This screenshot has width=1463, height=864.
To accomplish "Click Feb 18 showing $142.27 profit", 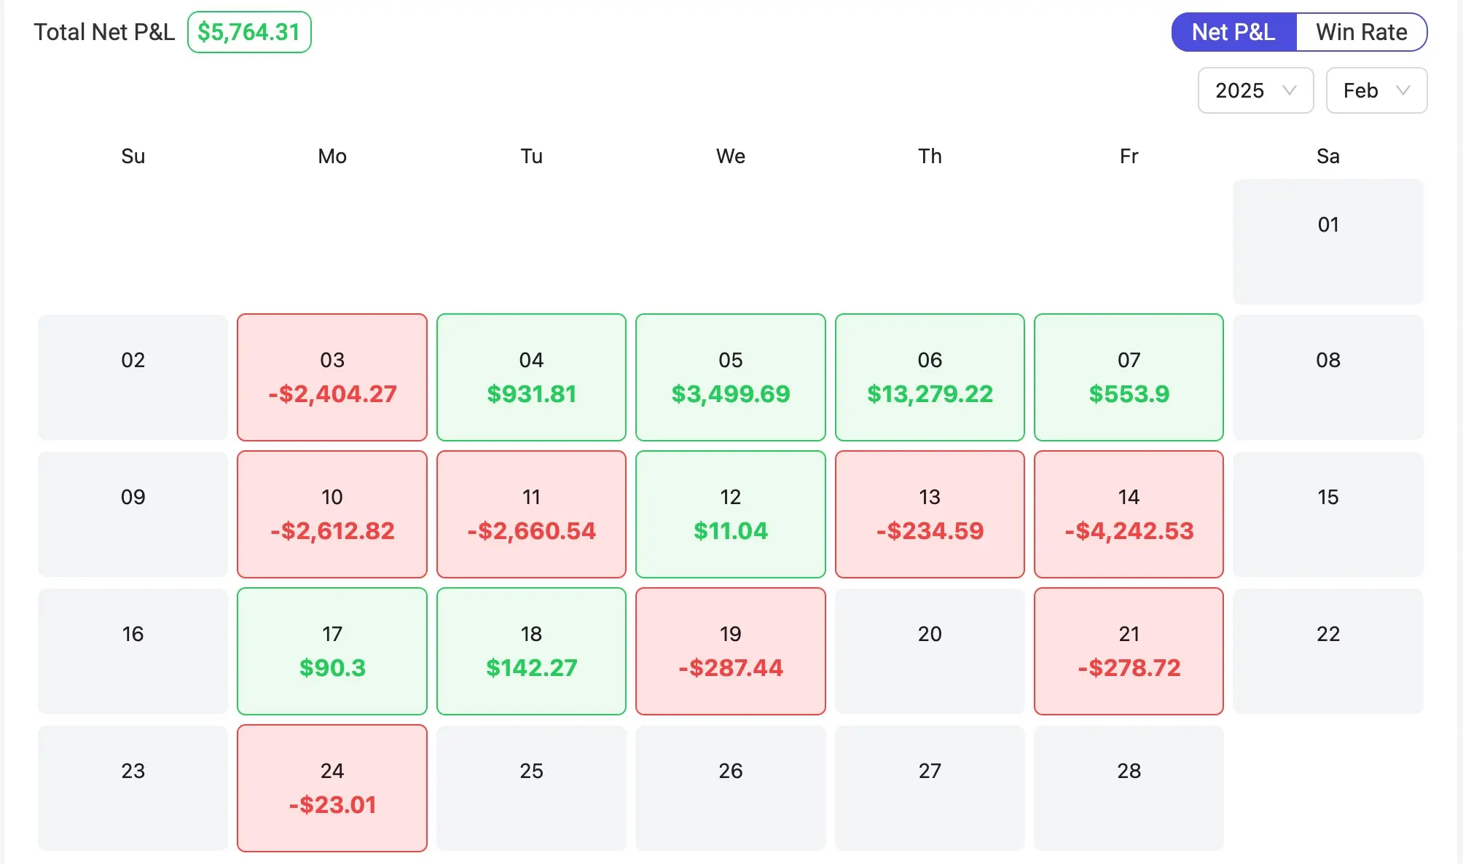I will point(531,651).
